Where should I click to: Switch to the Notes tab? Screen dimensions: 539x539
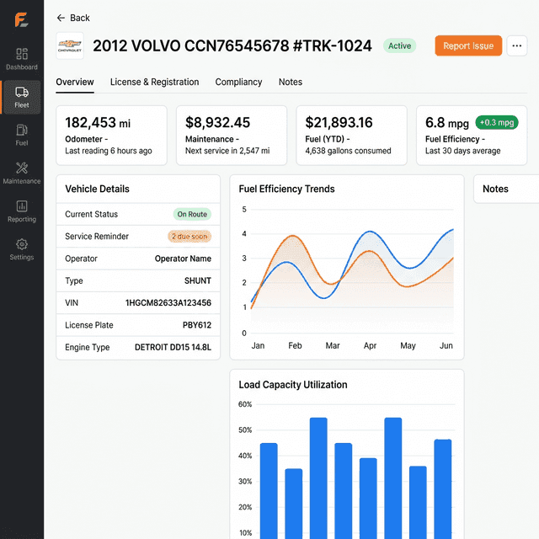pos(291,83)
